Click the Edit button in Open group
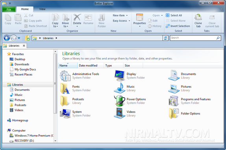Image resolution: width=226 pixels, height=150 pixels. tap(153, 21)
